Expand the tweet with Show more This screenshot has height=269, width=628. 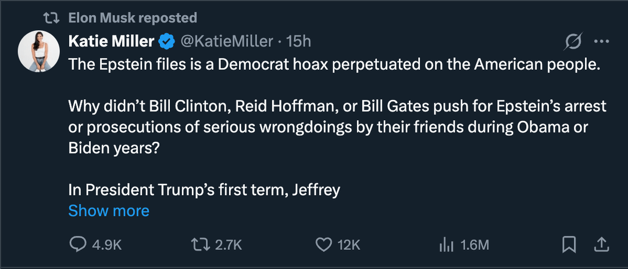[109, 210]
